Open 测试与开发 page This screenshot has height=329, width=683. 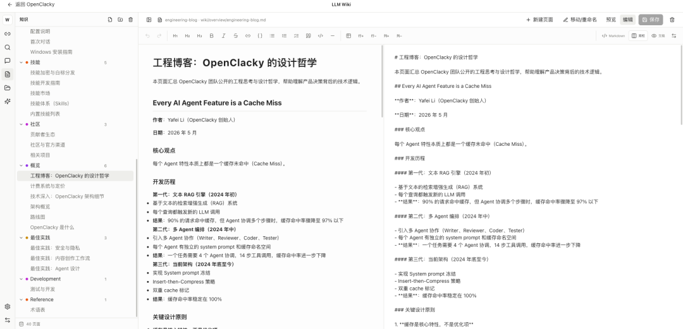[42, 289]
